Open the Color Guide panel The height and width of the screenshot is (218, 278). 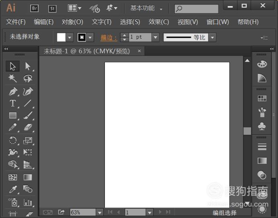262,78
